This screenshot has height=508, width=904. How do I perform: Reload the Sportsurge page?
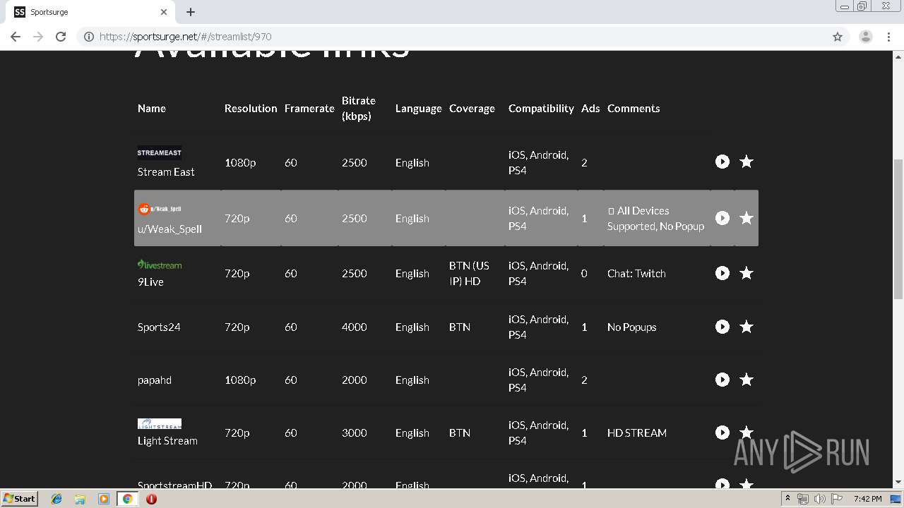pos(61,37)
